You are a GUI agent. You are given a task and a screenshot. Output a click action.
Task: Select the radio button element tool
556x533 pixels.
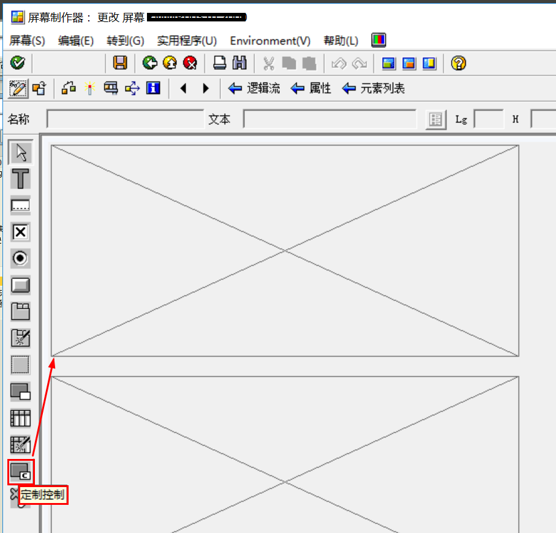21,258
